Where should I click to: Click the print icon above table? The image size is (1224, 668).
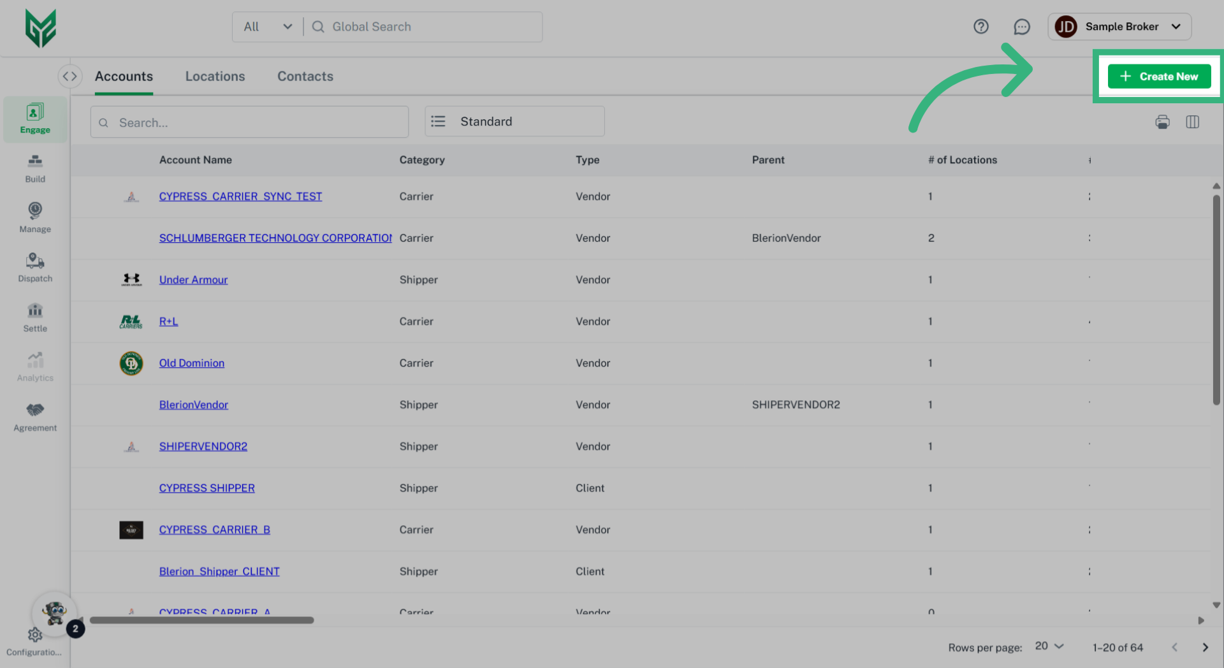click(1162, 122)
